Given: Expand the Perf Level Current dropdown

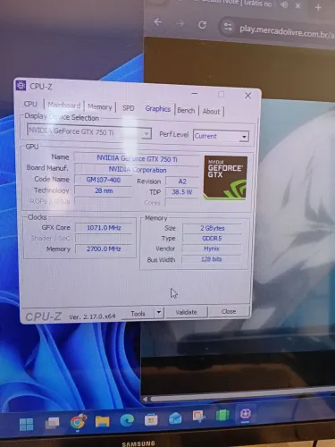Looking at the screenshot, I should point(221,137).
